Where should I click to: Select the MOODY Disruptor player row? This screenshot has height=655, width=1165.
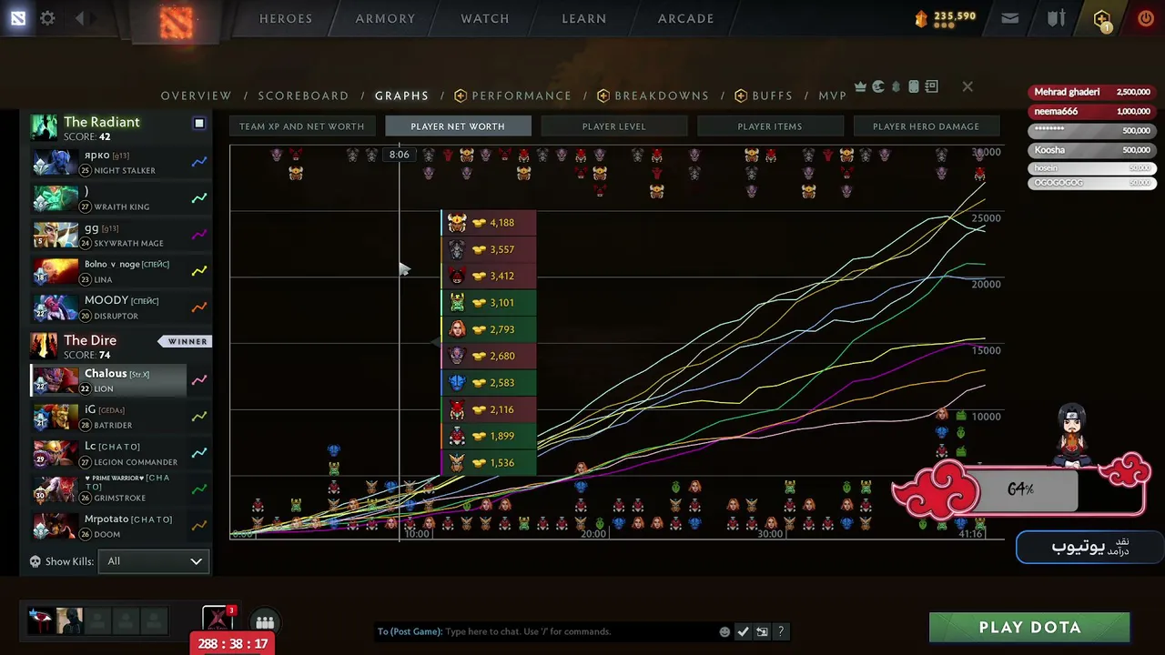[x=108, y=307]
